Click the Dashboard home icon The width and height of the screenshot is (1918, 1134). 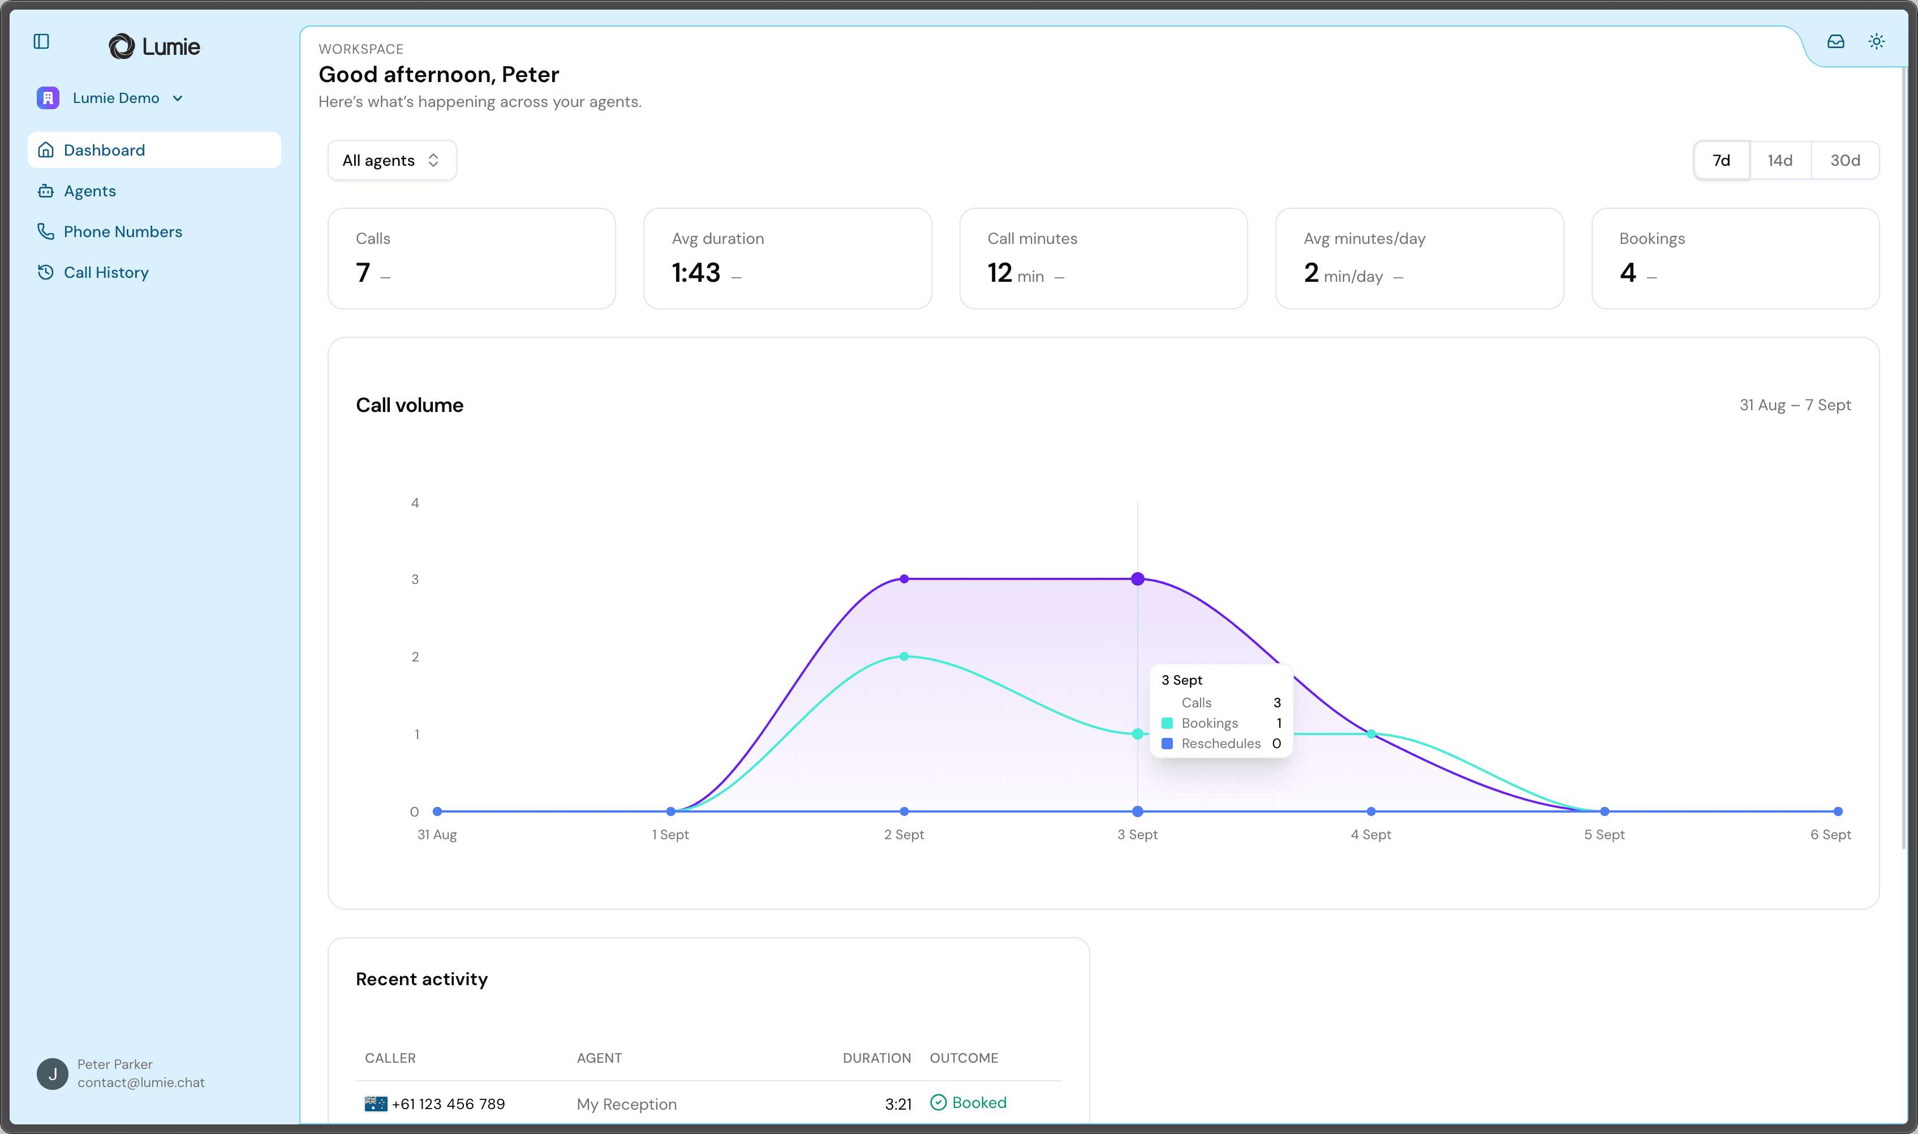click(46, 150)
